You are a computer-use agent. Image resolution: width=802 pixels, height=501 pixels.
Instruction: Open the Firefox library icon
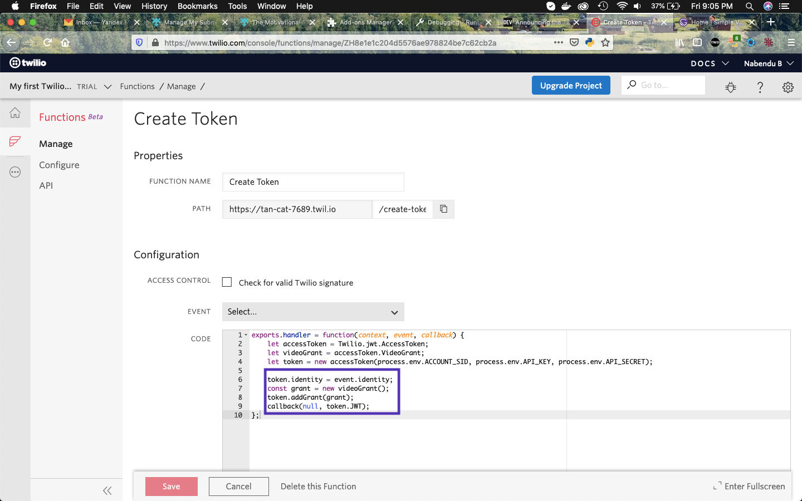tap(679, 42)
